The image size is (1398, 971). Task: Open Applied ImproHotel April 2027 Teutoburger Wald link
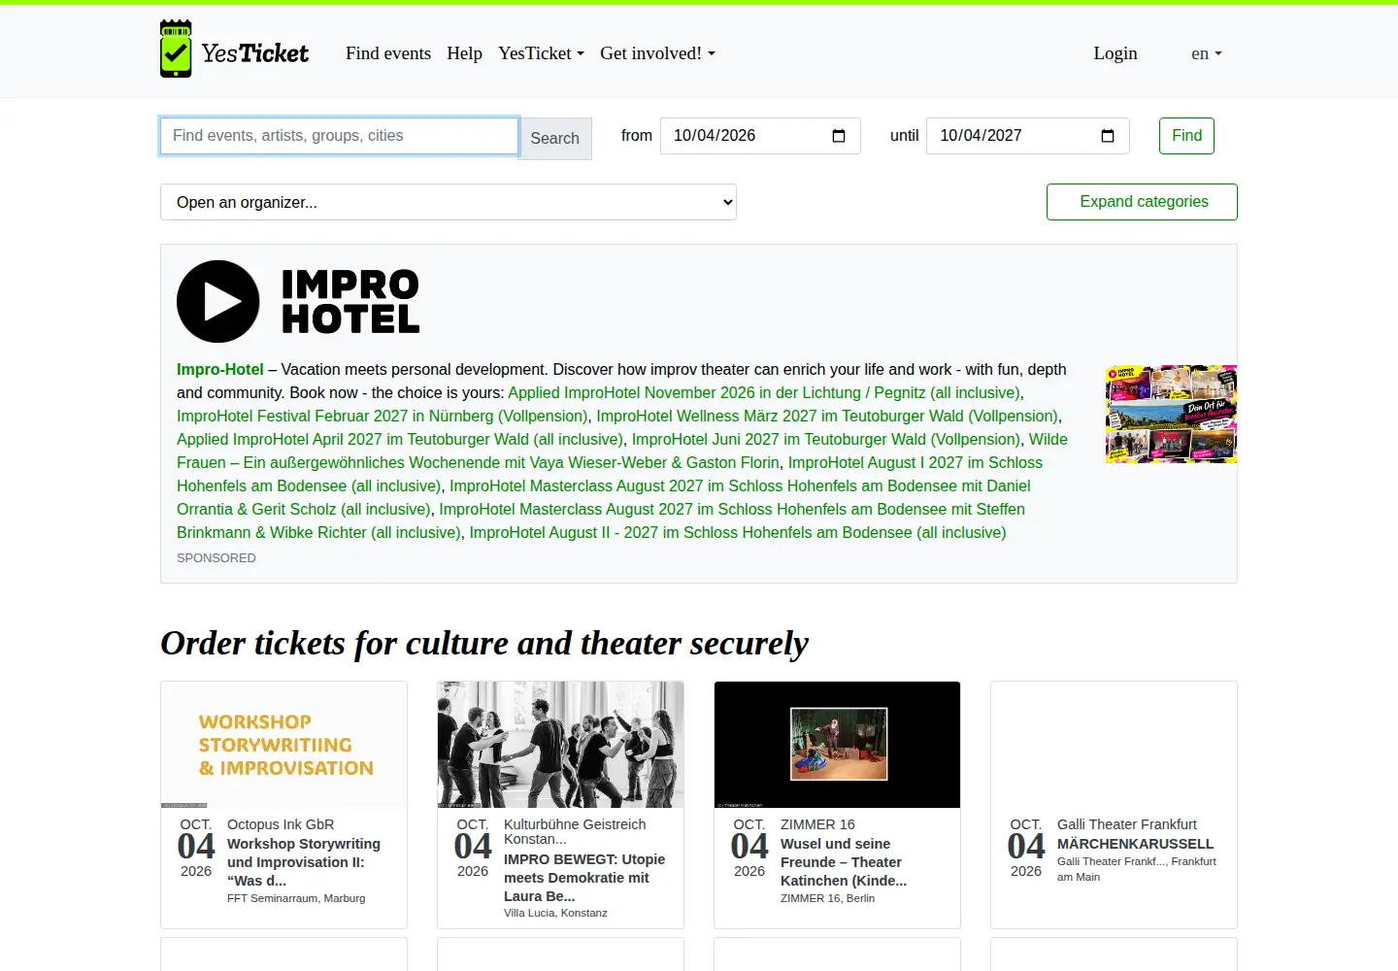(x=400, y=439)
